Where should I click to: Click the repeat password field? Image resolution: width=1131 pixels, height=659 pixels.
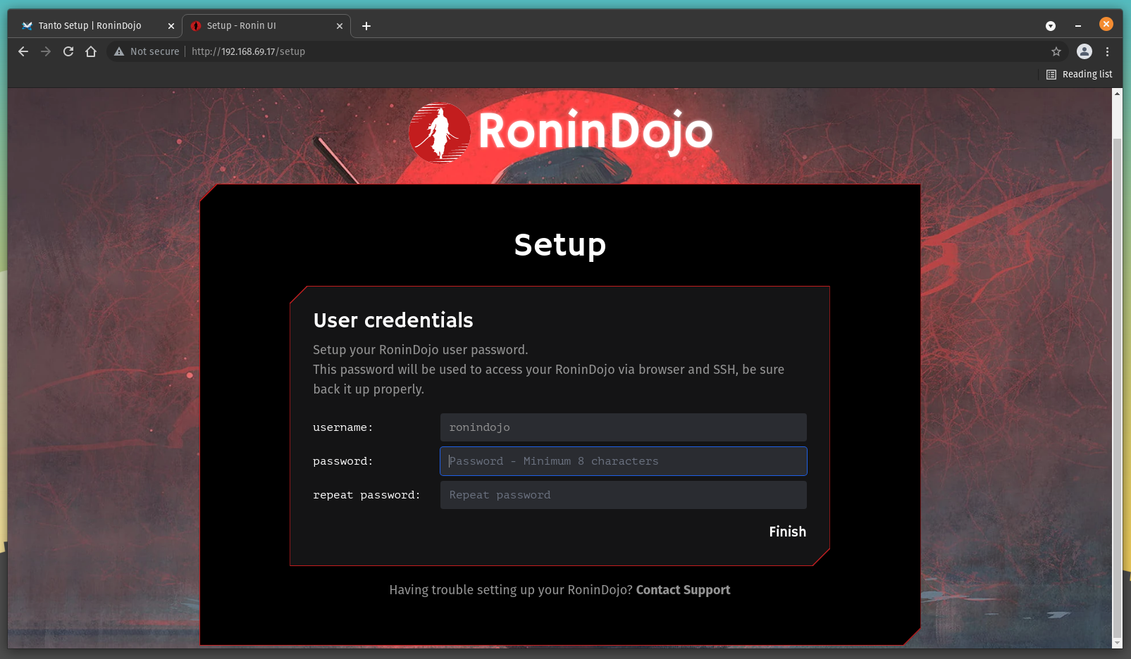tap(624, 495)
